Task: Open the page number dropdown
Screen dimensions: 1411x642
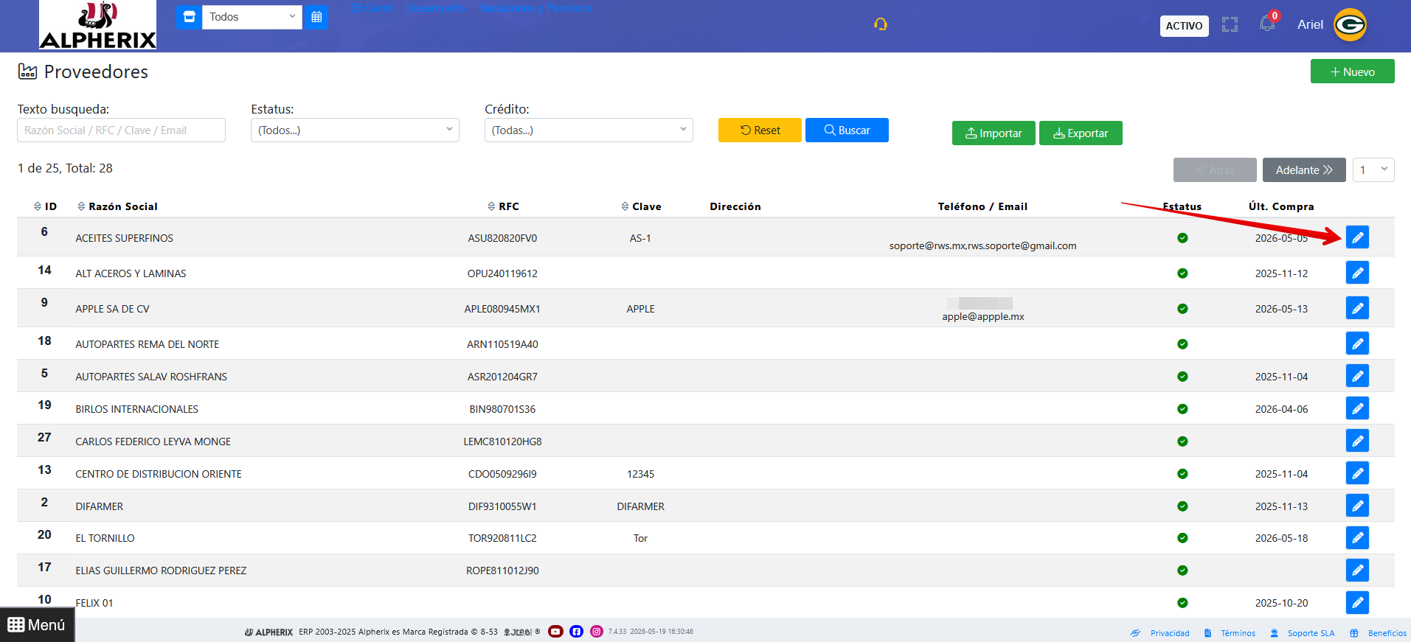Action: (1373, 170)
